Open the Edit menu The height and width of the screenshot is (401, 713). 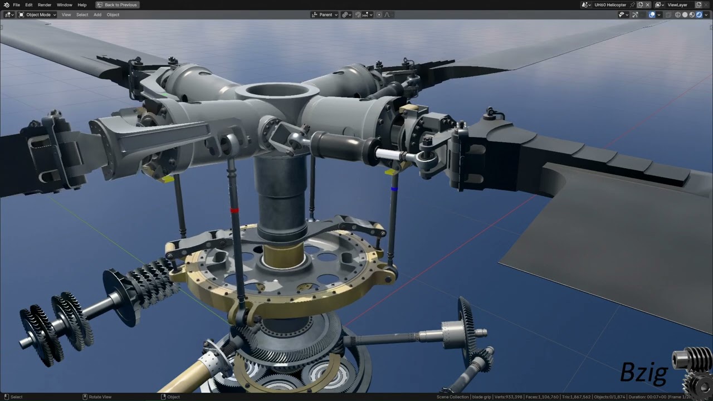(x=28, y=4)
